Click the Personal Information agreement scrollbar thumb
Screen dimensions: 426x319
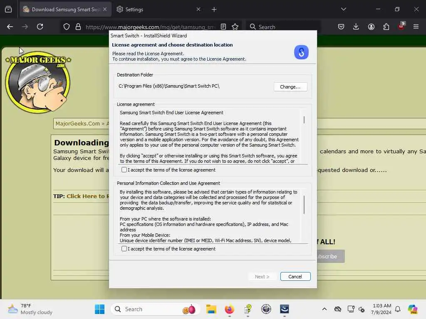(304, 205)
